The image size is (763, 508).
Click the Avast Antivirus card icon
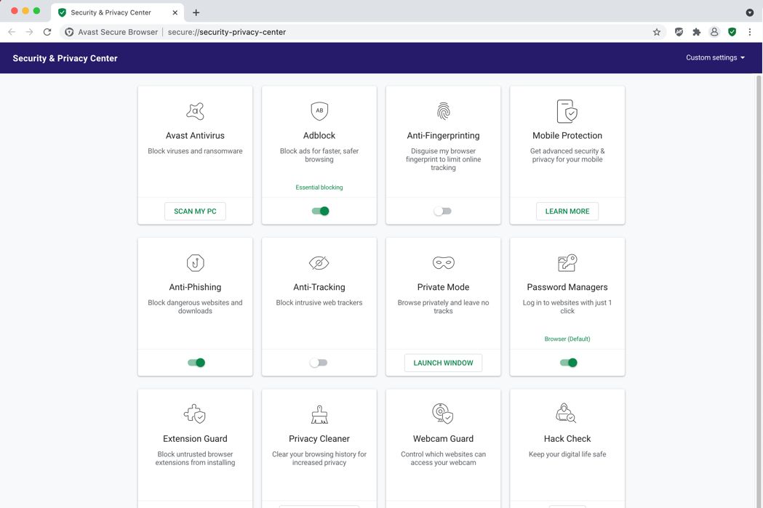click(195, 111)
